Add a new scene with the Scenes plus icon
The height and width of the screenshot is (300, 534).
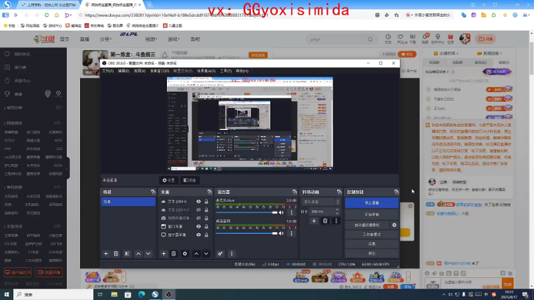106,254
